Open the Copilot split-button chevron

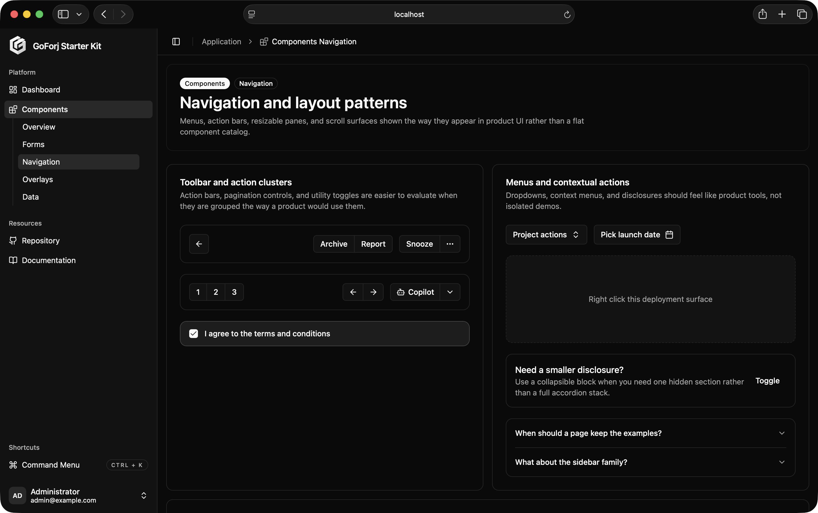[450, 292]
